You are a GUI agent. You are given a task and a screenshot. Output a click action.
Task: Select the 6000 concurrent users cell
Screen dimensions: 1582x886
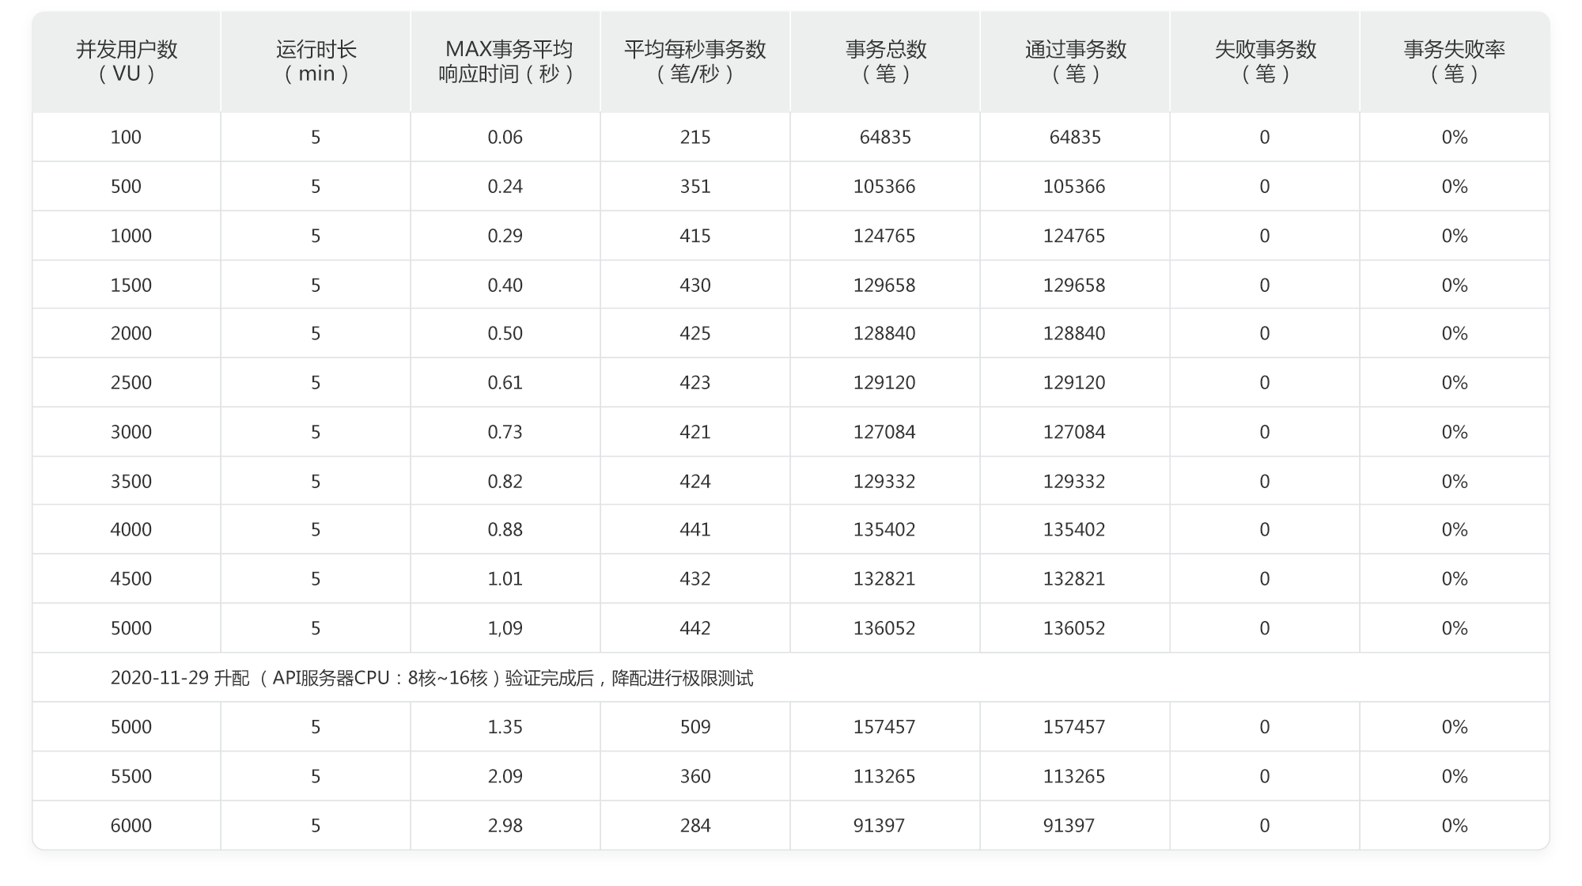pyautogui.click(x=131, y=826)
